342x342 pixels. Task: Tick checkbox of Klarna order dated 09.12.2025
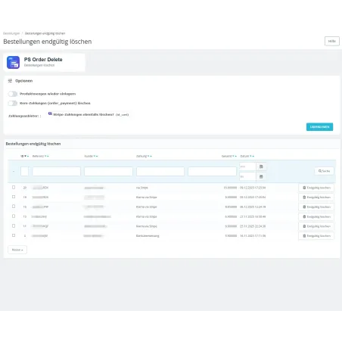pos(14,197)
